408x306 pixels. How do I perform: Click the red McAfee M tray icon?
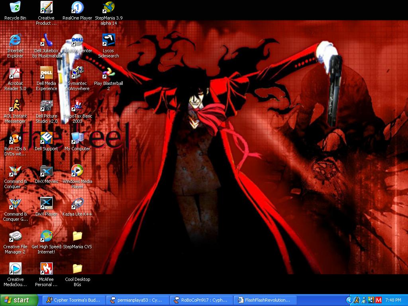379,300
